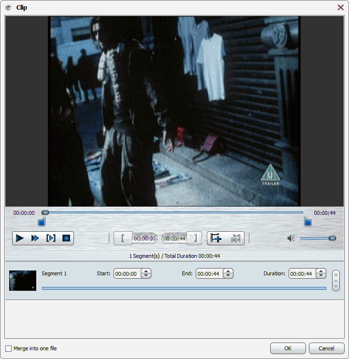Click the video preview frame
Viewport: 349px width, 359px height.
click(174, 111)
